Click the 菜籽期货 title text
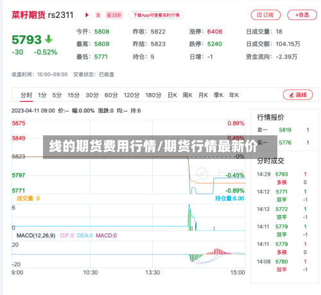321x295 pixels. pos(28,15)
